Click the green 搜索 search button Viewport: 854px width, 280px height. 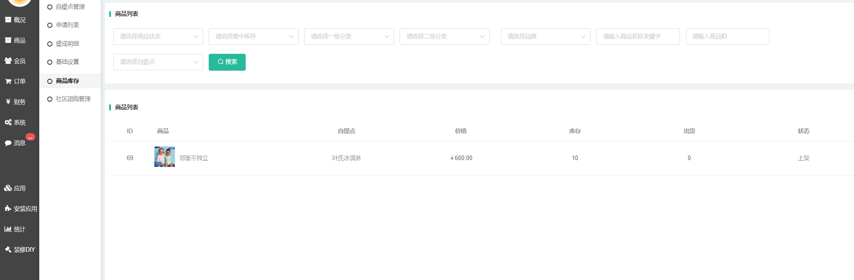coord(227,62)
